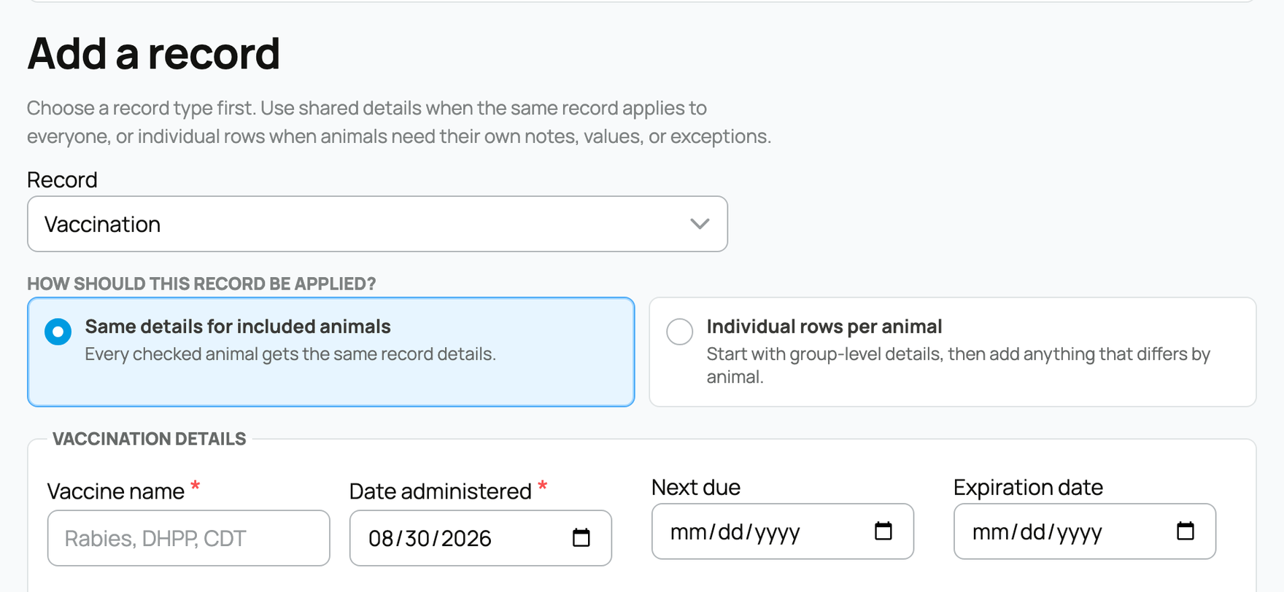Select Same details for included animals radio

pos(58,332)
